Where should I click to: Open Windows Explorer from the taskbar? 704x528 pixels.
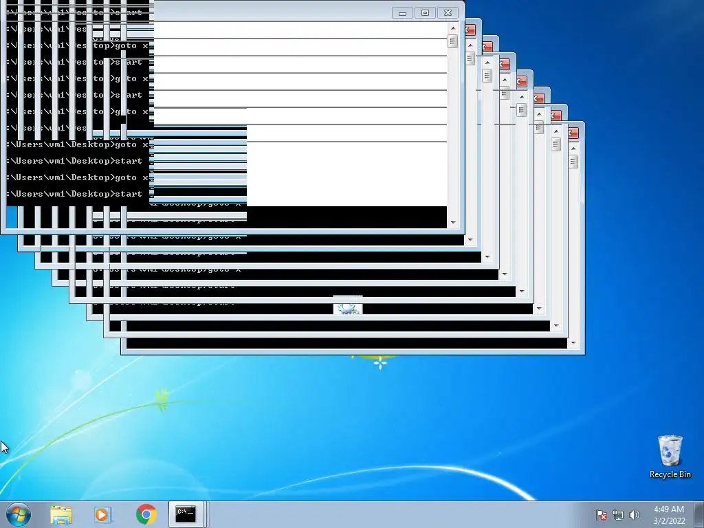point(61,514)
